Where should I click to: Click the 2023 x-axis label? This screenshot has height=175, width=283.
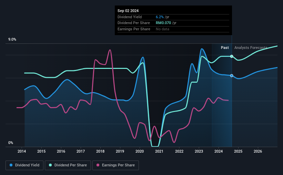(x=199, y=151)
